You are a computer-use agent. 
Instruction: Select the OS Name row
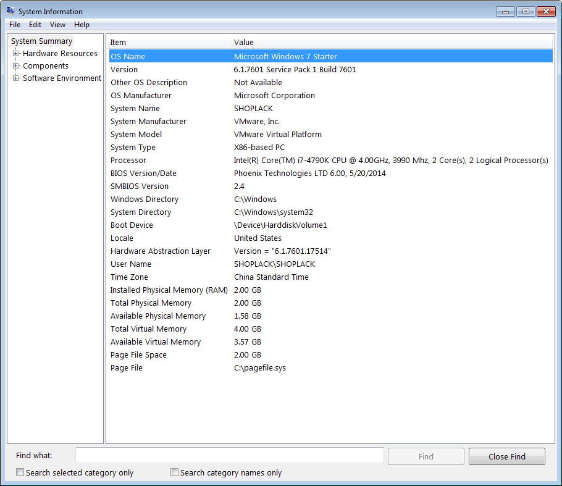click(331, 56)
